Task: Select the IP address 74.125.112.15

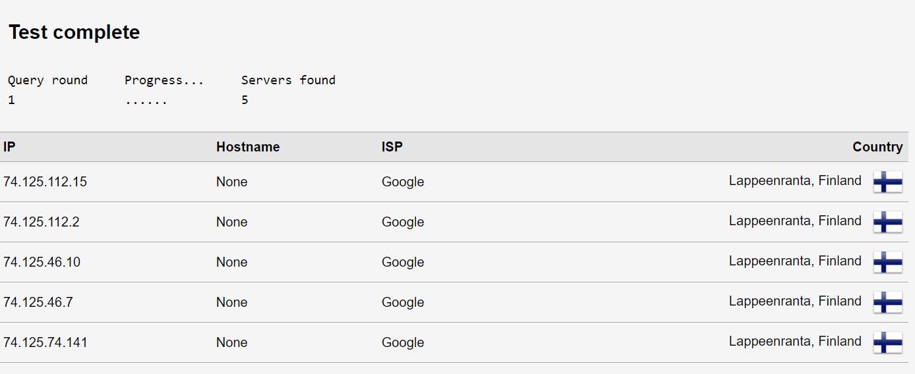Action: [x=45, y=182]
